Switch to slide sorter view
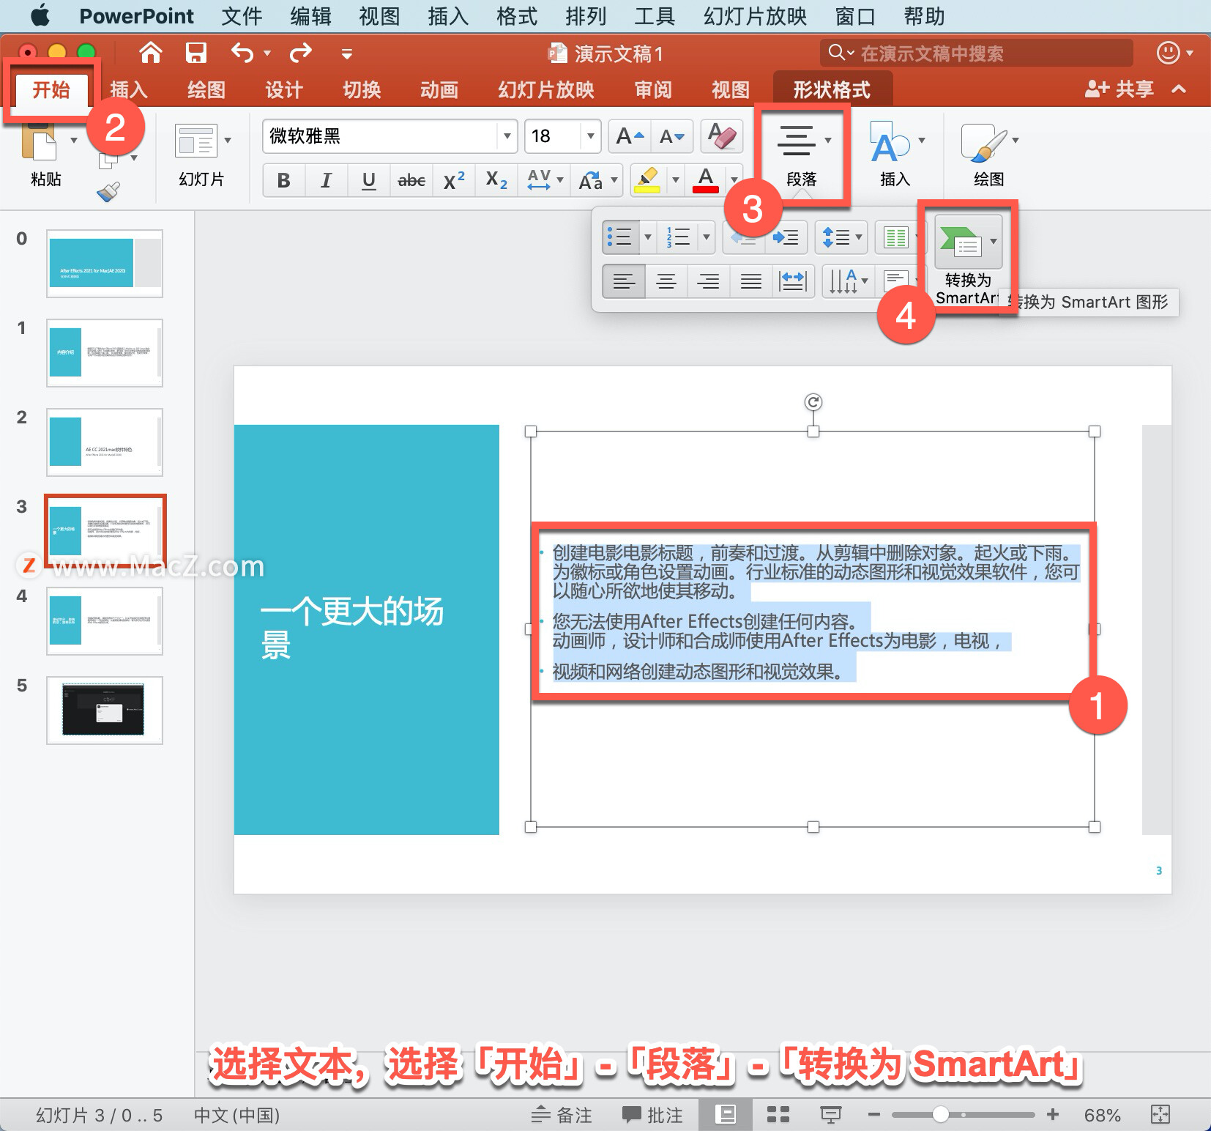 (778, 1114)
